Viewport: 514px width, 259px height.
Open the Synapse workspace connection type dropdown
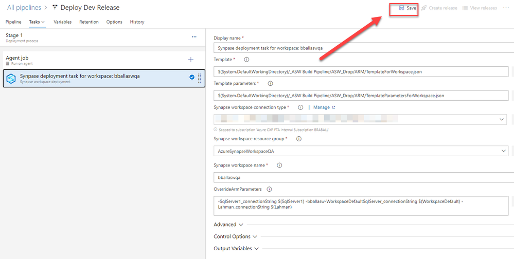coord(502,120)
